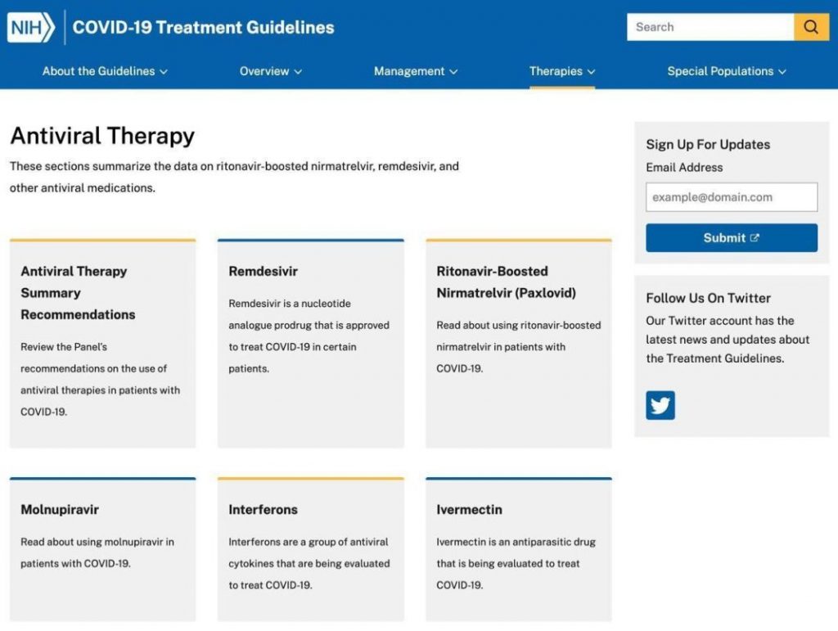Expand the About the Guidelines menu

[105, 71]
